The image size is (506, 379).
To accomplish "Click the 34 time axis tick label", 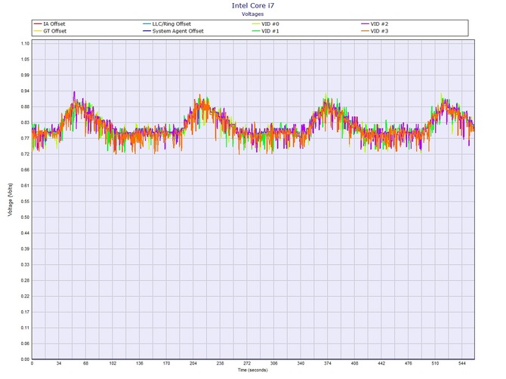I will point(59,363).
